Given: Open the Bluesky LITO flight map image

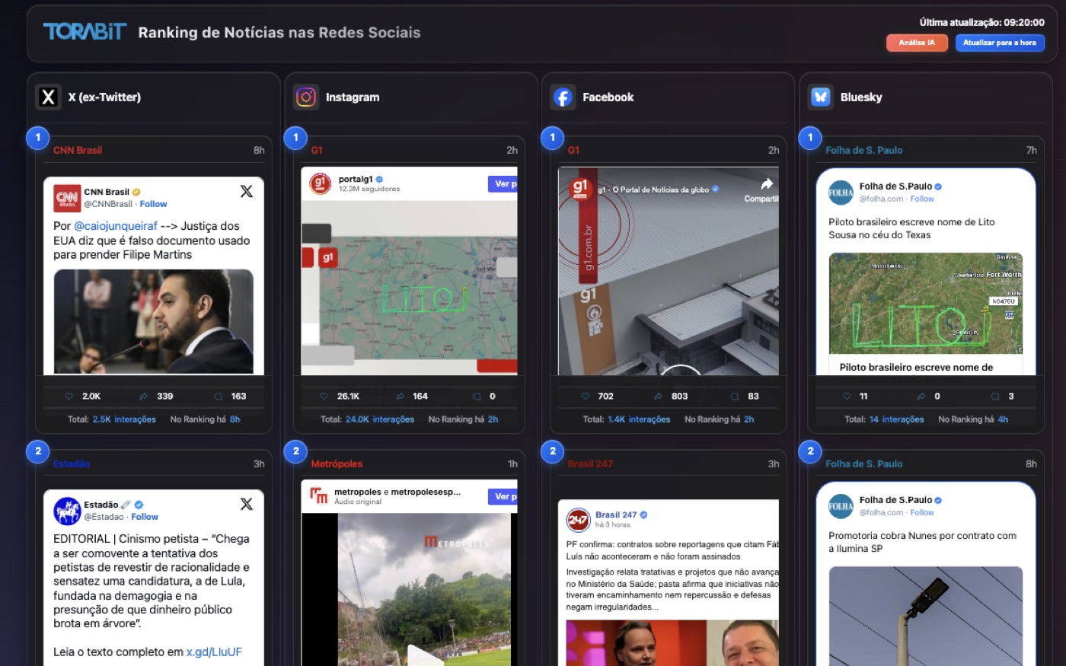Looking at the screenshot, I should (x=925, y=303).
